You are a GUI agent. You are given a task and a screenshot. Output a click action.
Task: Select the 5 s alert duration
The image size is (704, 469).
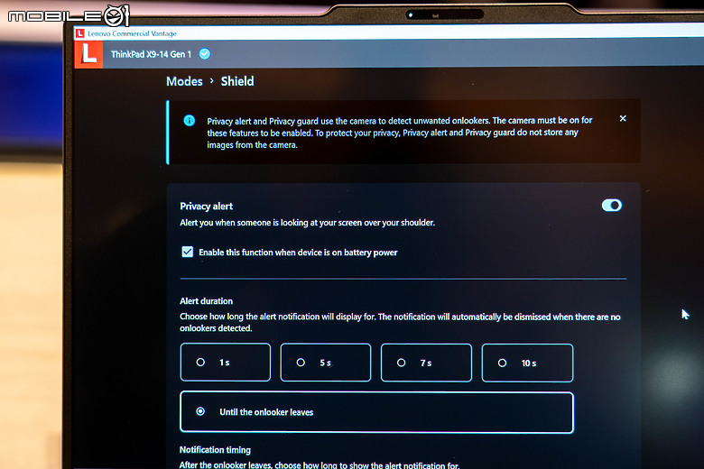click(x=326, y=363)
